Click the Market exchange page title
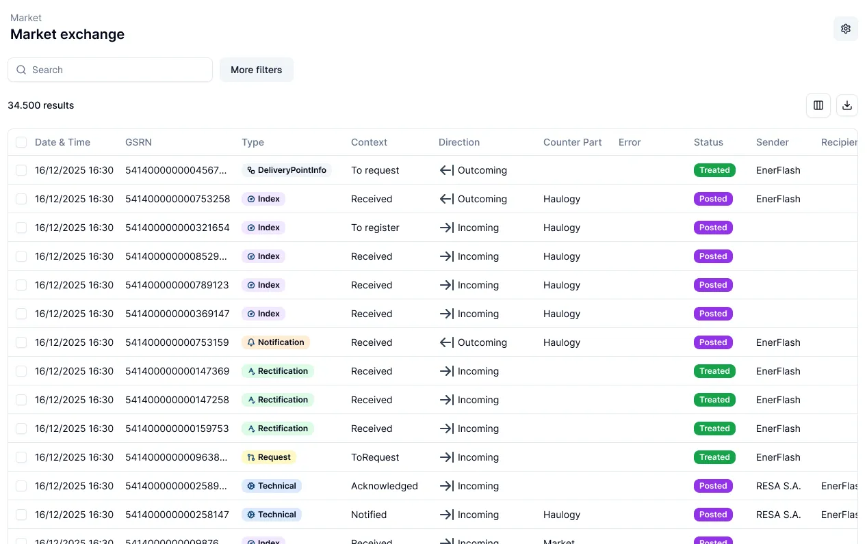 (x=67, y=34)
